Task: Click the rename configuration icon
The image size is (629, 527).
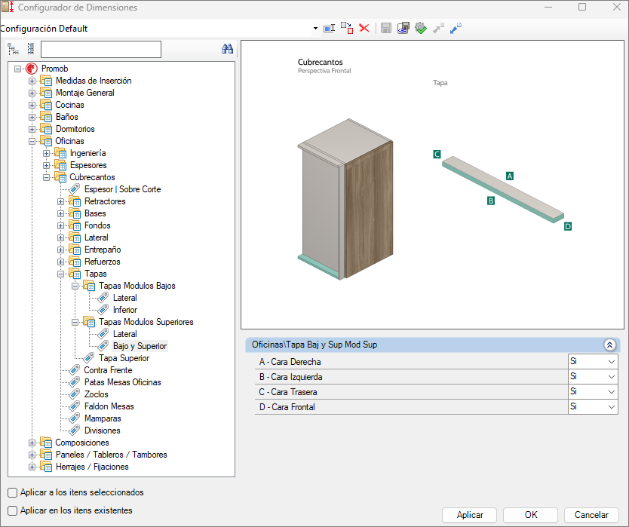Action: click(x=329, y=28)
